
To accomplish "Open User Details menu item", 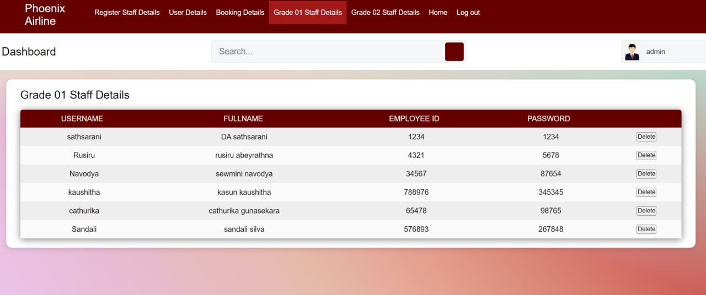I will coord(188,12).
